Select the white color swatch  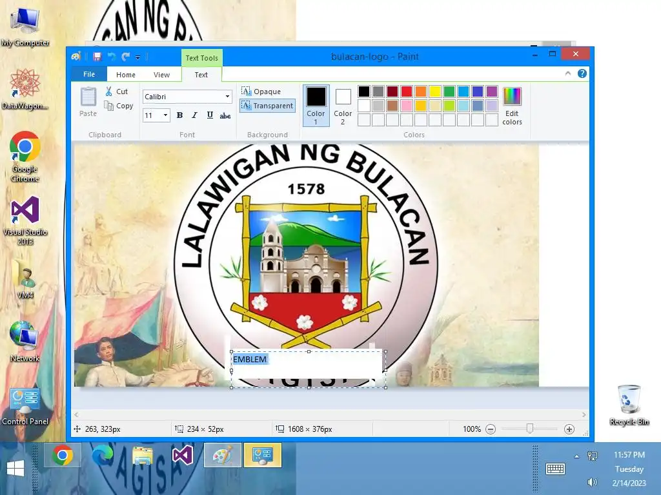(x=364, y=106)
